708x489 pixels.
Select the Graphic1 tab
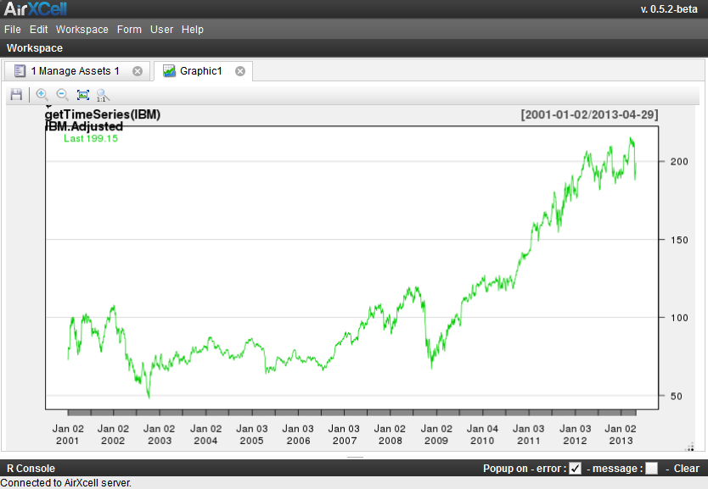click(x=203, y=71)
